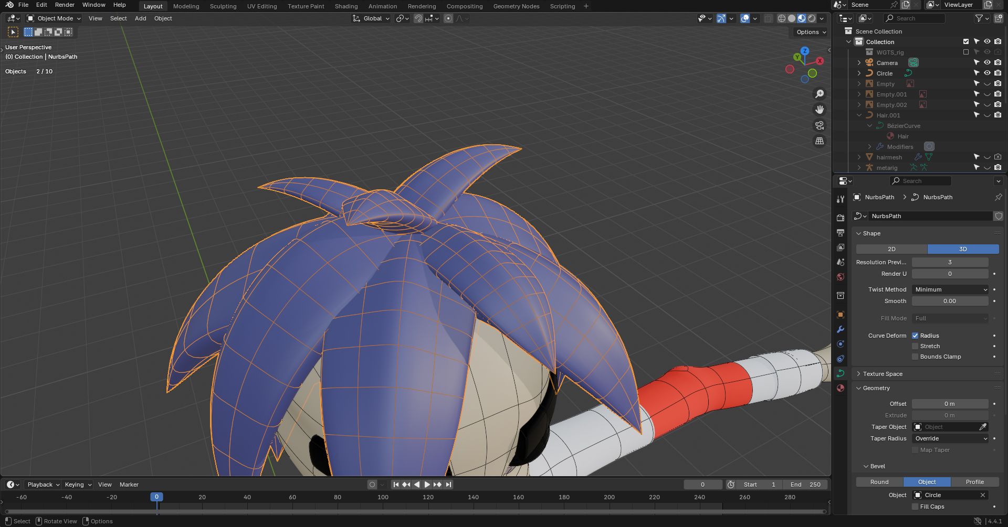Switch to the Sculpting workspace tab
1008x527 pixels.
click(223, 6)
